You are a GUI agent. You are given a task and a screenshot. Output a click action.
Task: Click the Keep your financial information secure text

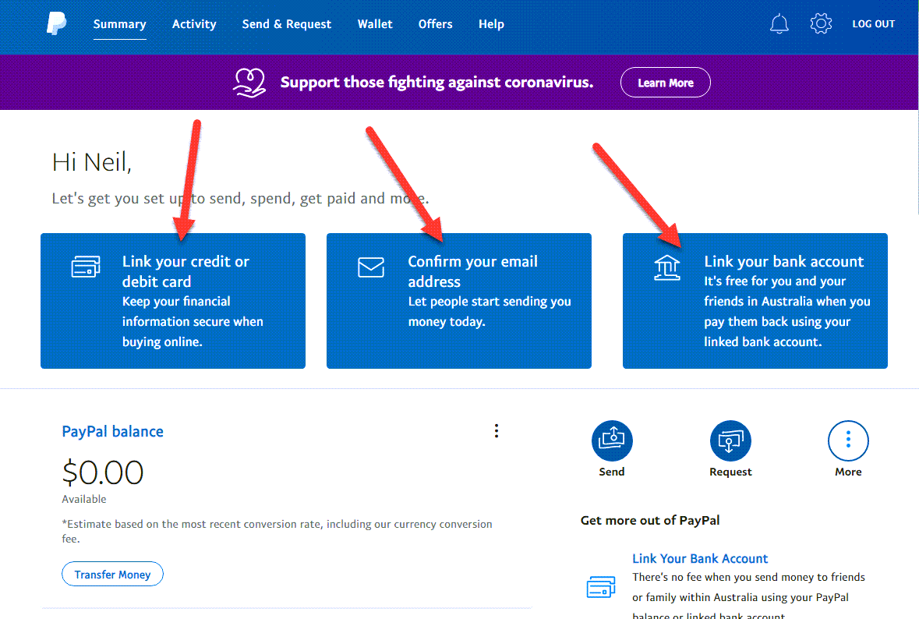tap(193, 321)
